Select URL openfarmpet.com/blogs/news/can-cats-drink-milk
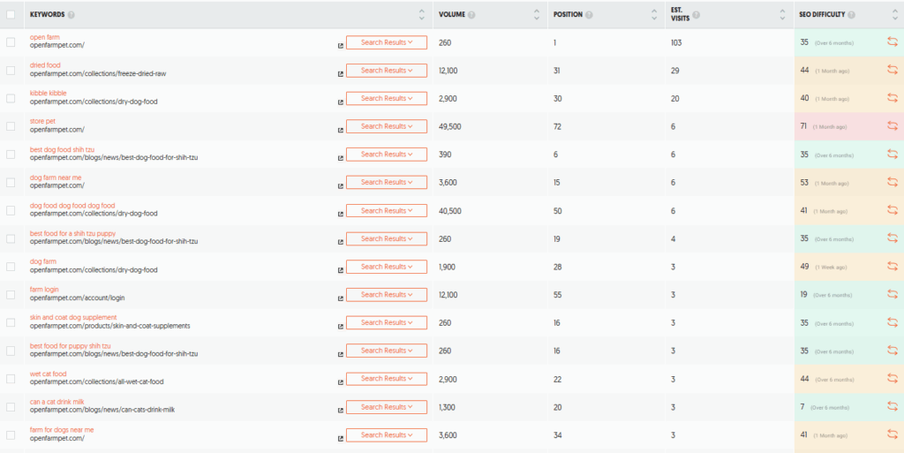This screenshot has height=453, width=904. coord(102,411)
